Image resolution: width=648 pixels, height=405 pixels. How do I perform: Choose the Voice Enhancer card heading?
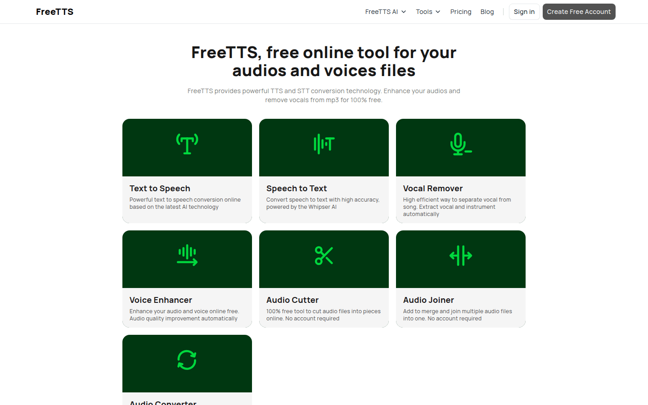161,300
